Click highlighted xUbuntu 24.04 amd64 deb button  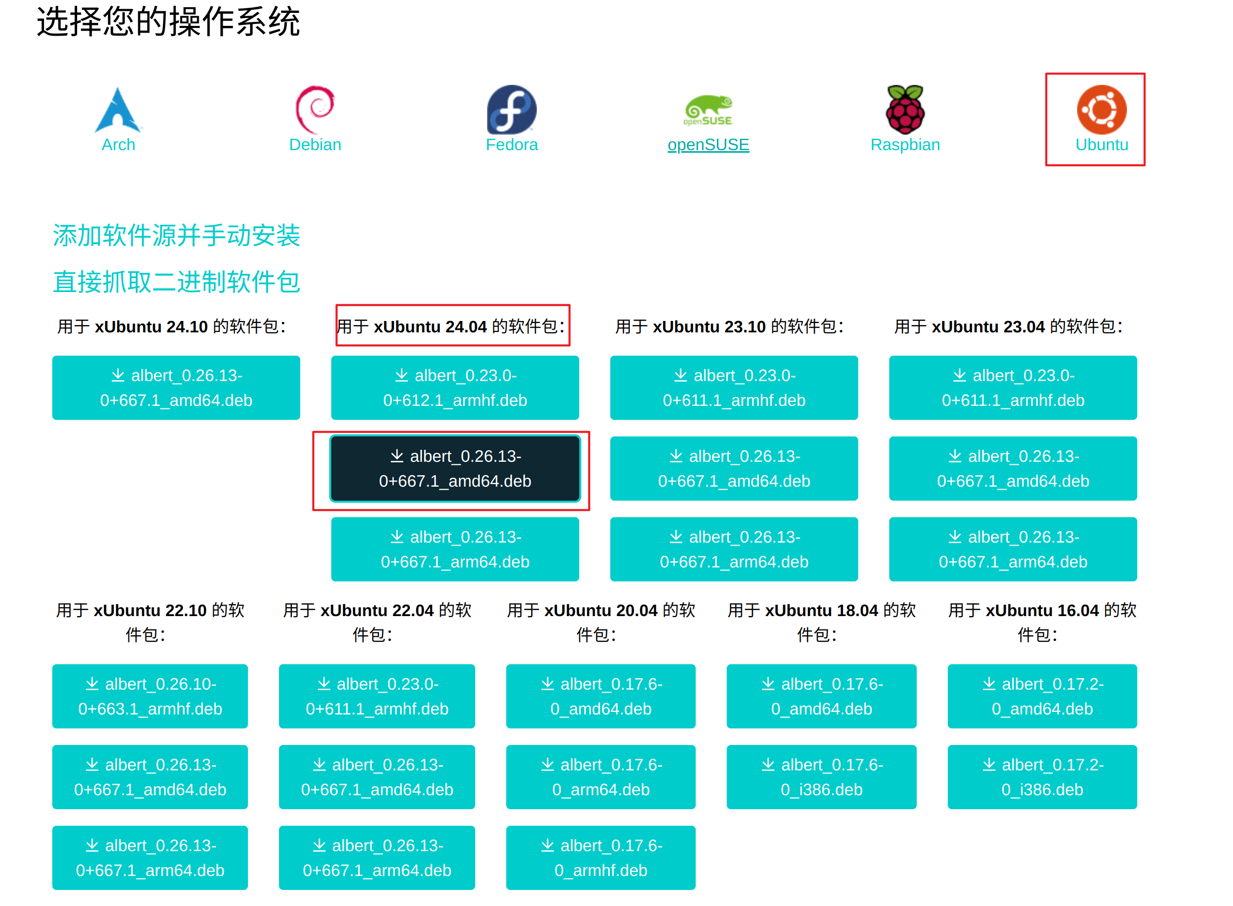454,469
